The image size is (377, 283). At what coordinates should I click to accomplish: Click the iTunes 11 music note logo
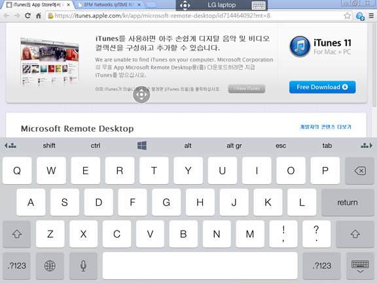[x=300, y=47]
